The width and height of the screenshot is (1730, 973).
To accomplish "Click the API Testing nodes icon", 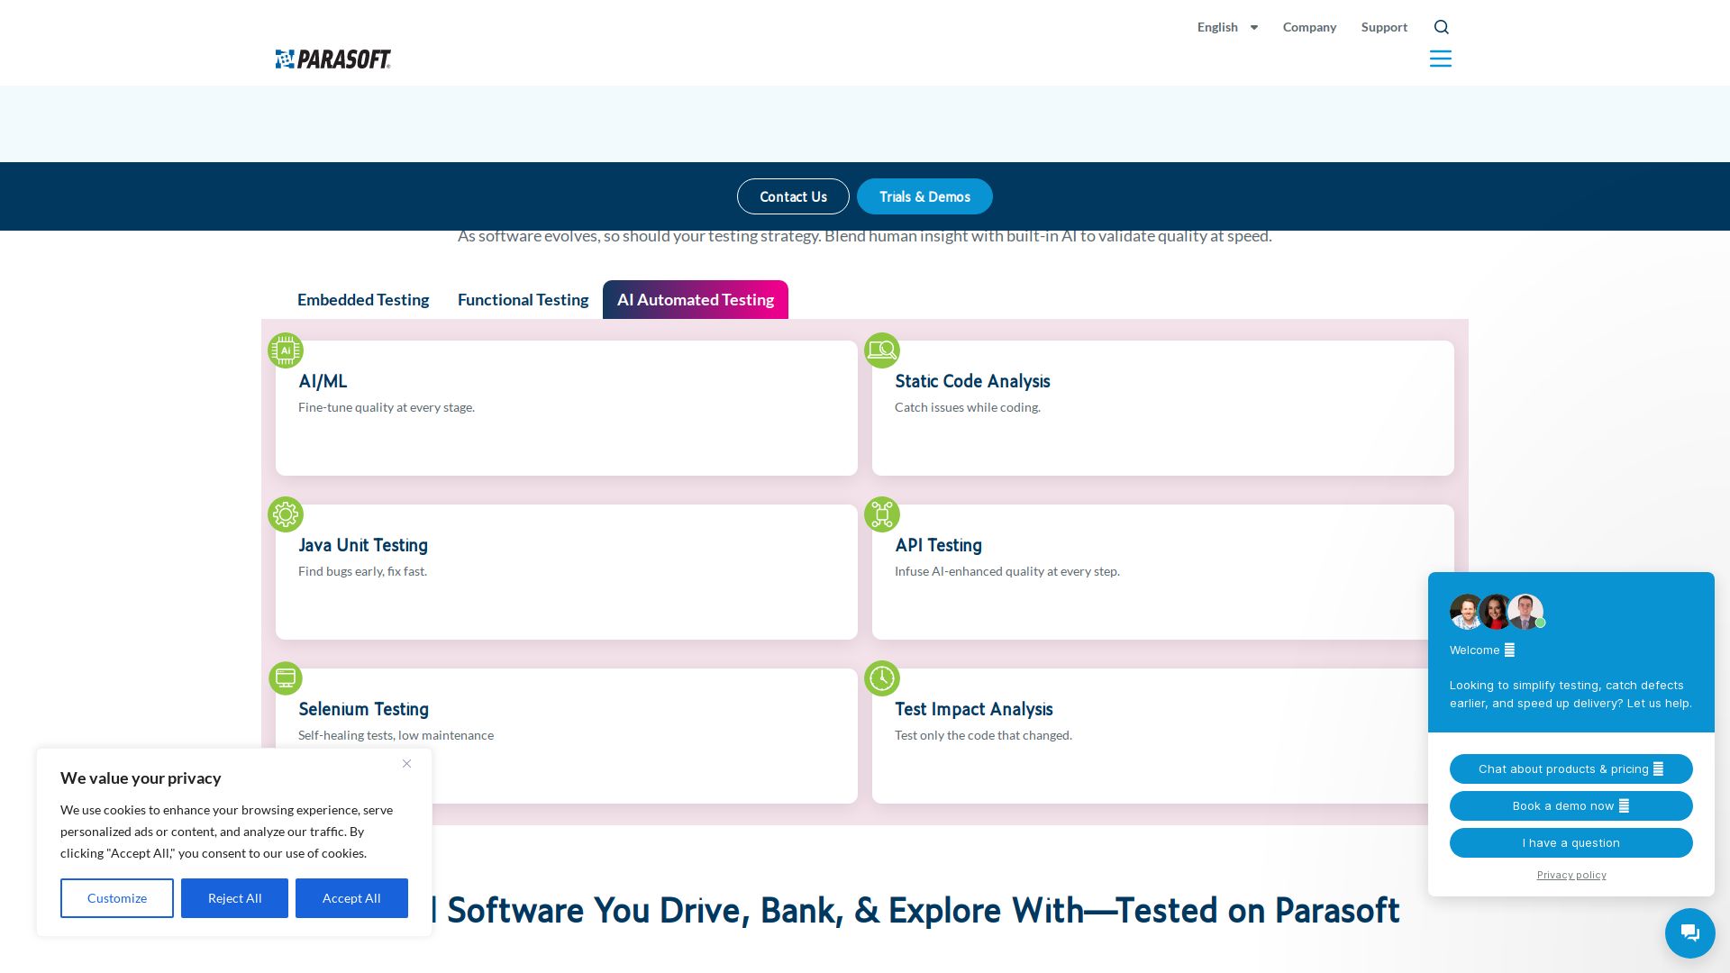I will pos(882,514).
